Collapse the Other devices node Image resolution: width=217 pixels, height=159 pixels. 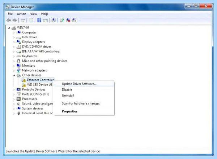click(x=14, y=75)
